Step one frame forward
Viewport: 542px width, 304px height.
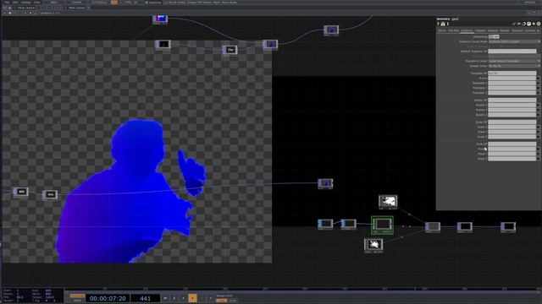211,298
